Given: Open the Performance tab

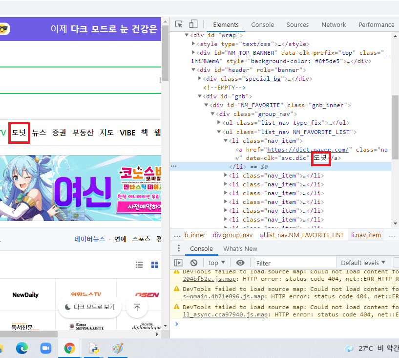Looking at the screenshot, I should coord(377,25).
